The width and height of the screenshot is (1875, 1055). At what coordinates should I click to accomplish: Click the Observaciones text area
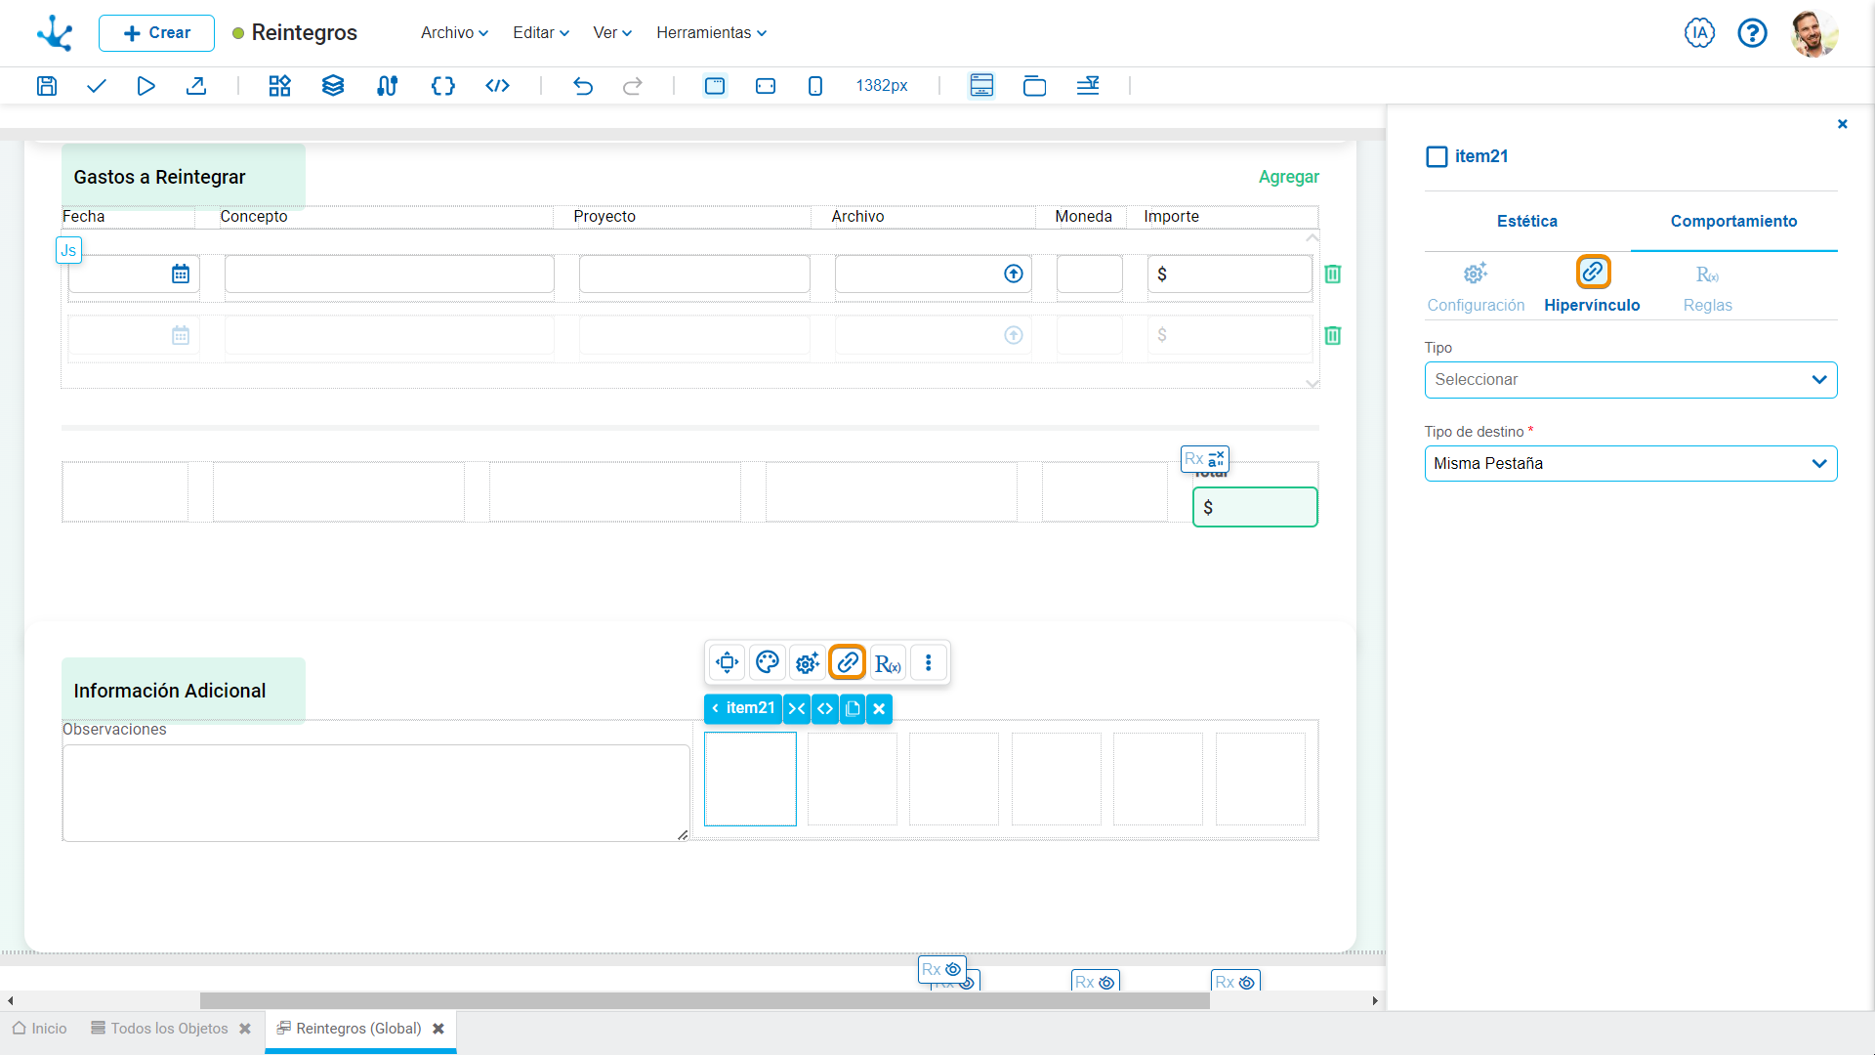coord(376,793)
